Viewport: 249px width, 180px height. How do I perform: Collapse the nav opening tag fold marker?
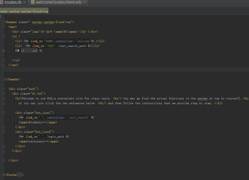[3, 27]
